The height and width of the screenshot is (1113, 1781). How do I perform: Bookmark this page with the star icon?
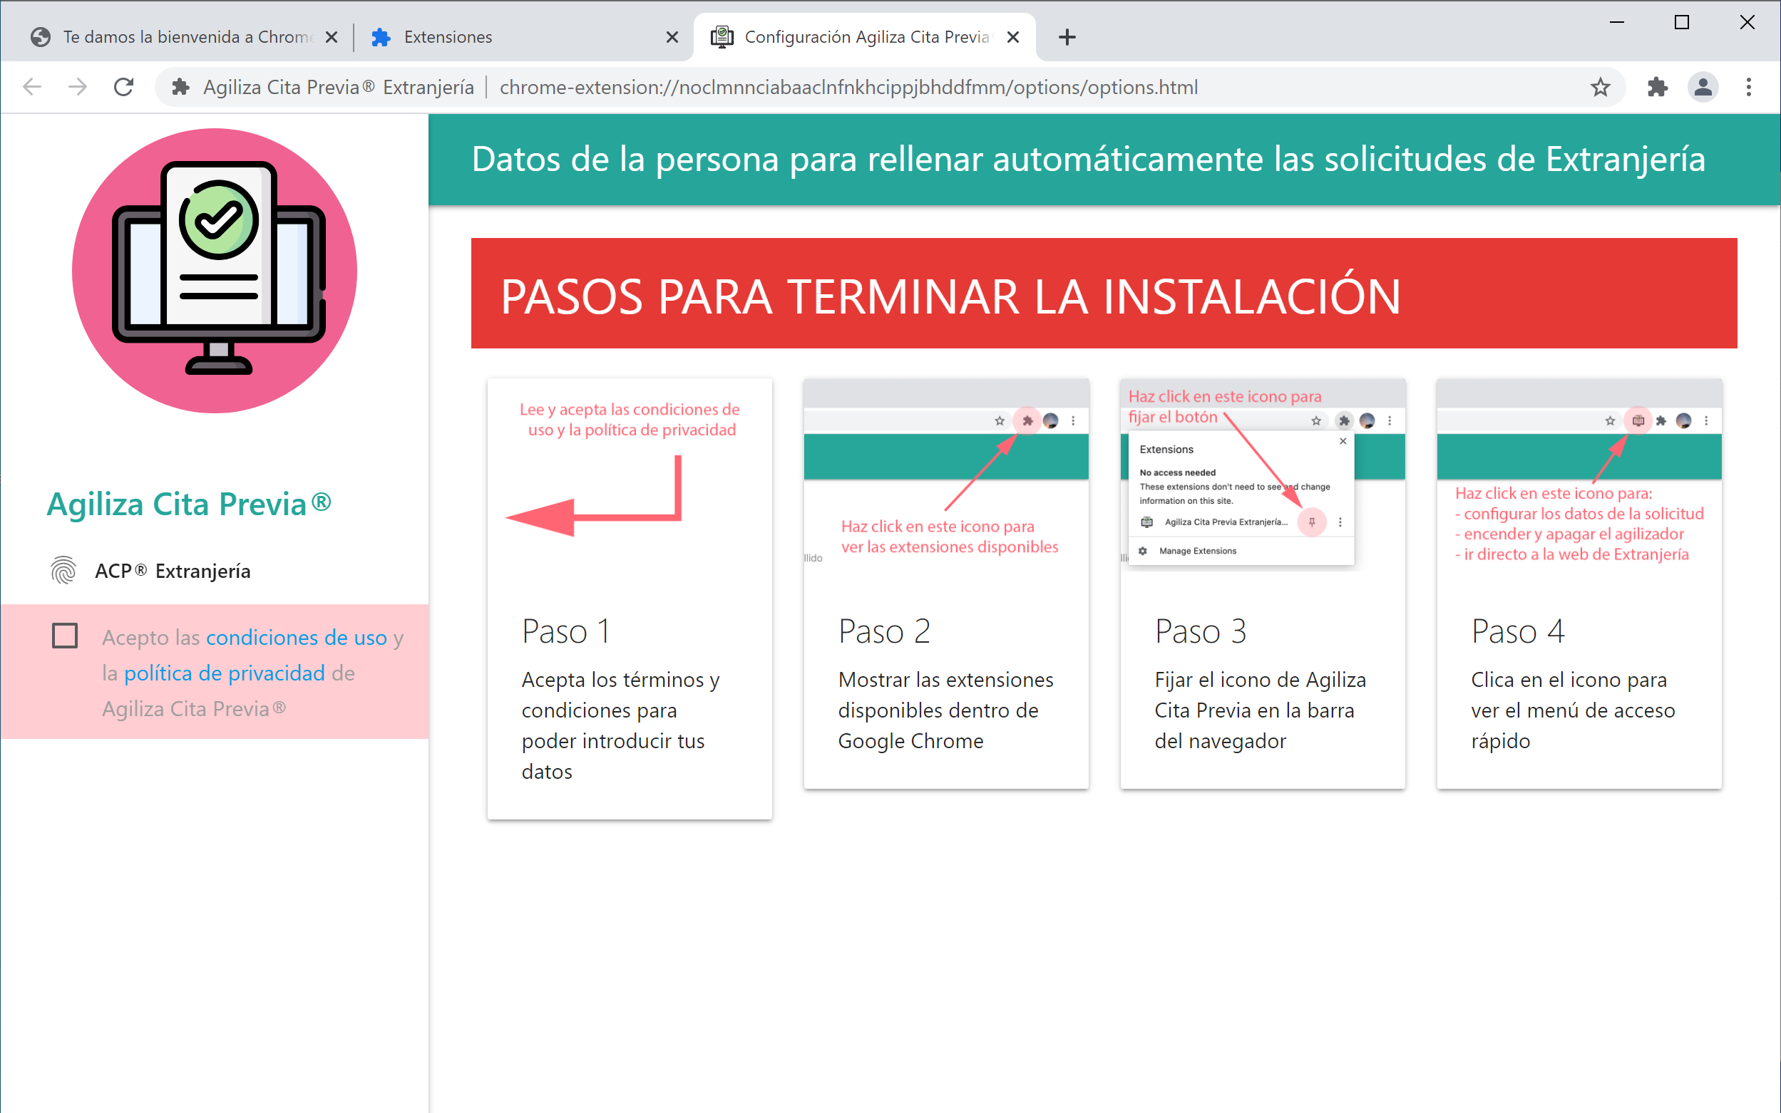tap(1600, 87)
